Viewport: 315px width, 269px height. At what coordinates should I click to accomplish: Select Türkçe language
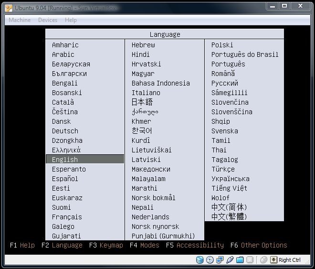(223, 169)
